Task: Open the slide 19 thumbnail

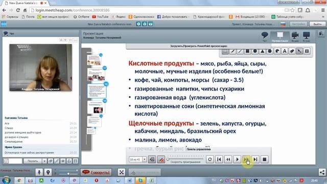Action: [x=96, y=107]
